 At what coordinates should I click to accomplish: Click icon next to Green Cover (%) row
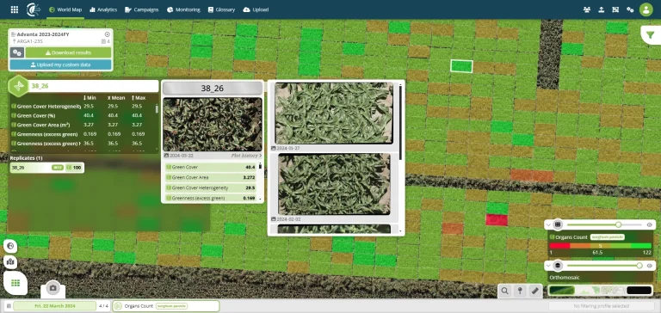pos(14,115)
